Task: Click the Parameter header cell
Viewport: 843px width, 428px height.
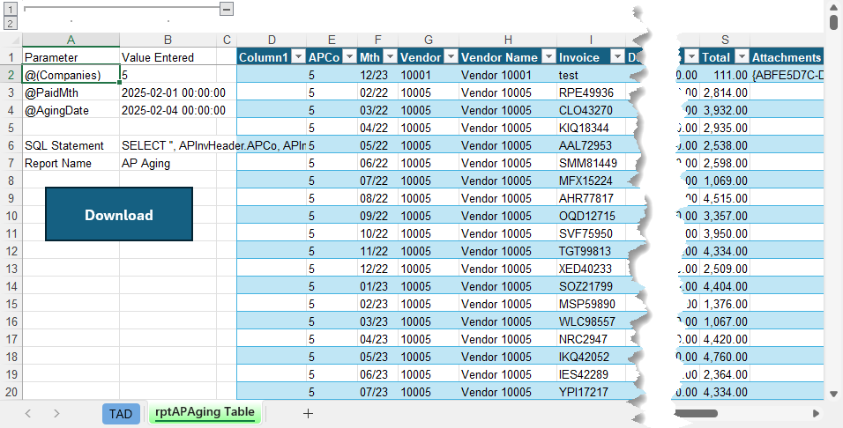Action: pos(71,57)
